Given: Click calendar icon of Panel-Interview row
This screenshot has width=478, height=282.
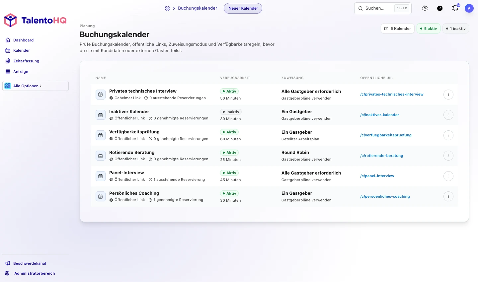Looking at the screenshot, I should 101,176.
